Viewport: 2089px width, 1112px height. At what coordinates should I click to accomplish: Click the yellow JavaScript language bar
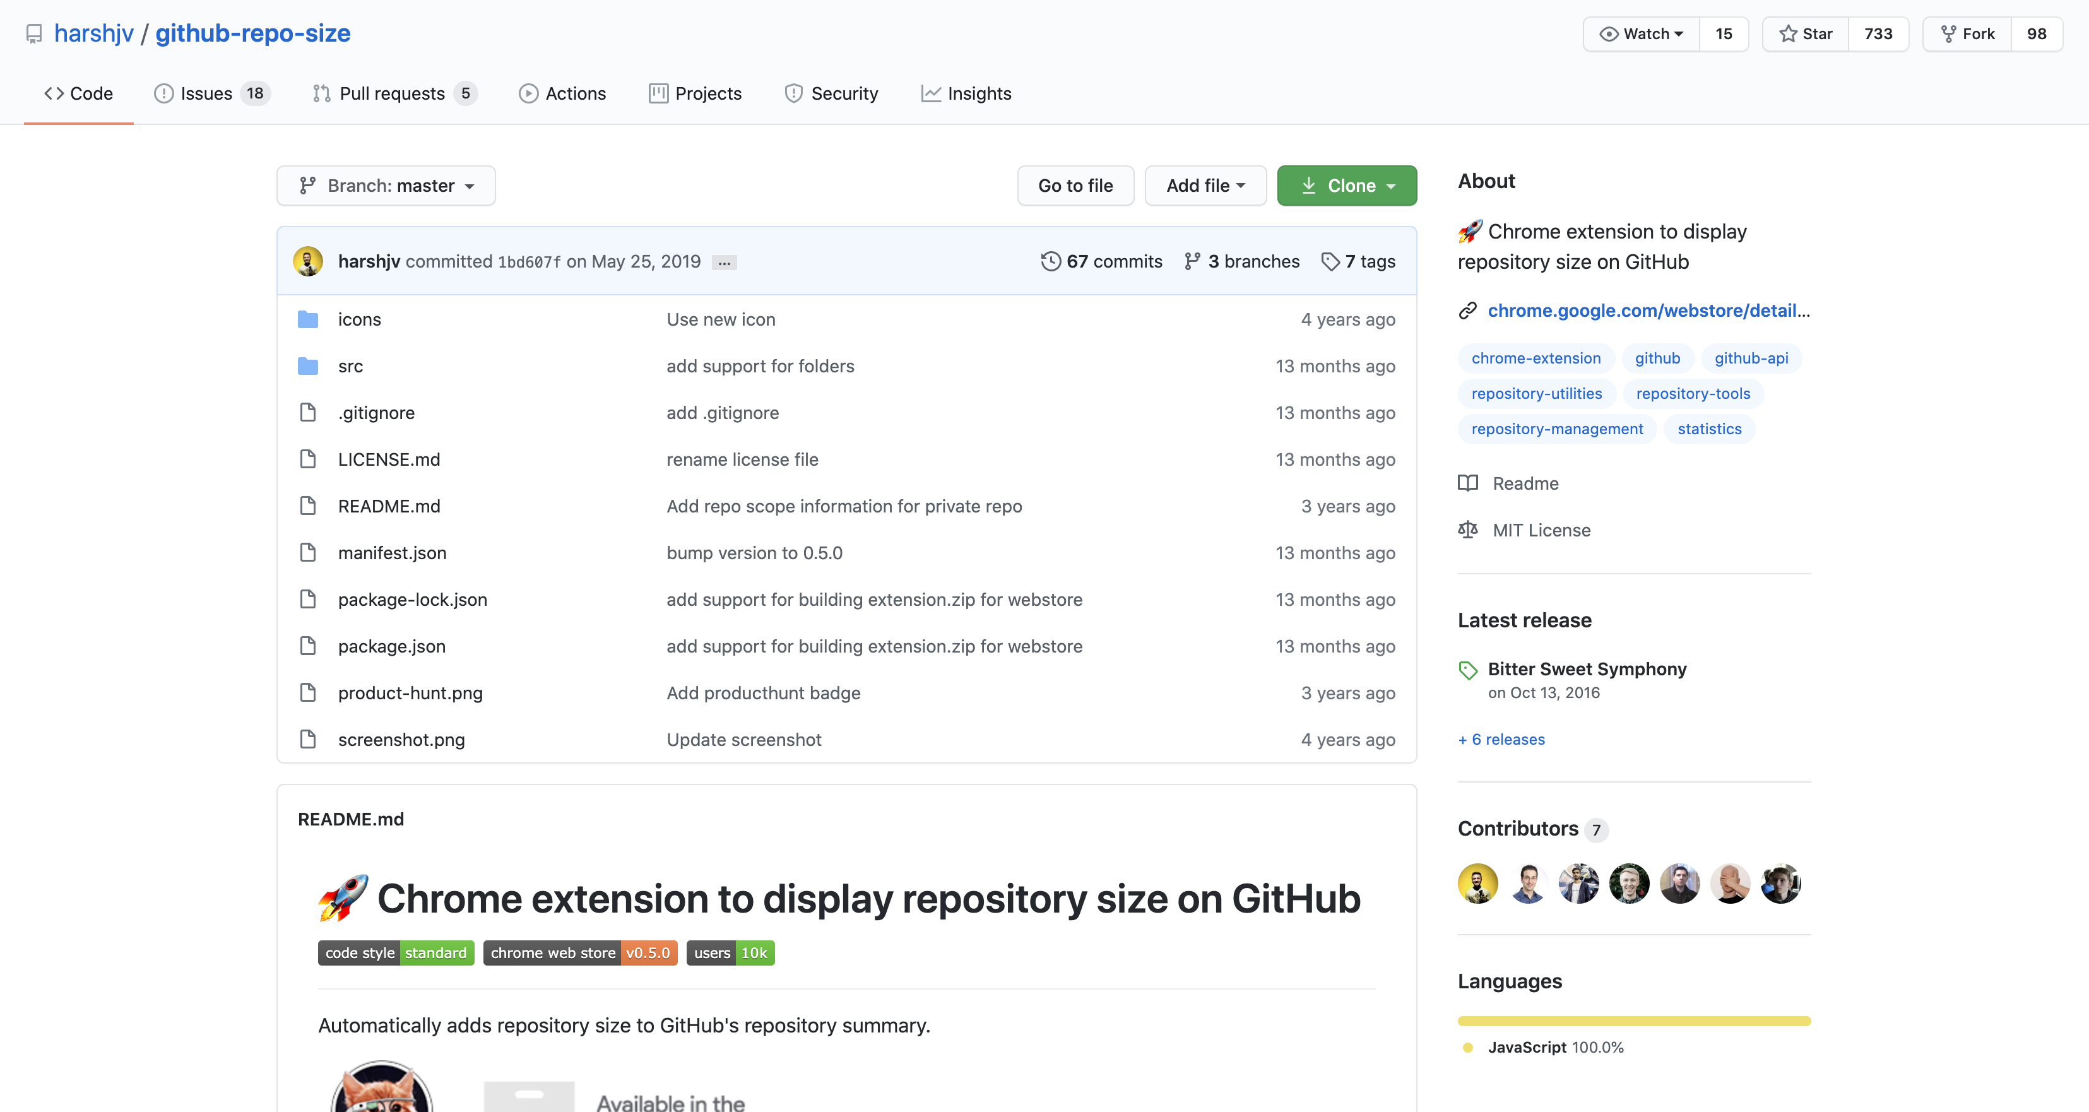click(1634, 1021)
